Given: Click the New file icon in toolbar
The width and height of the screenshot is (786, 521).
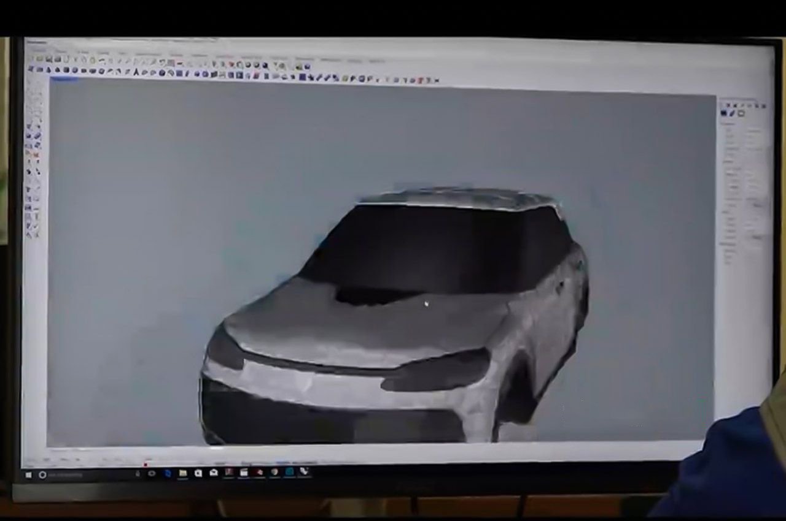Looking at the screenshot, I should (x=39, y=59).
